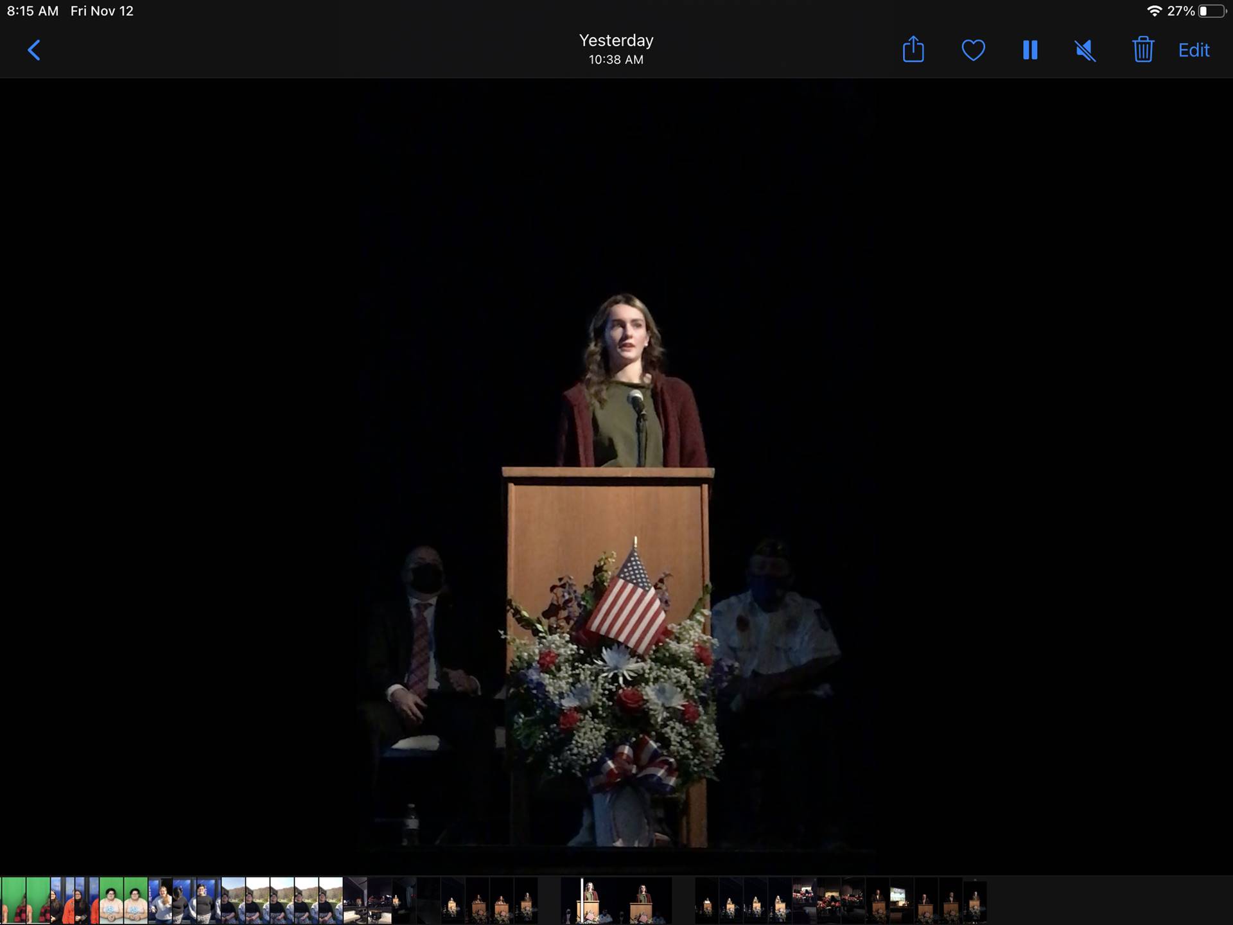Tap the white playhead in the frame scrubber

pyautogui.click(x=582, y=901)
